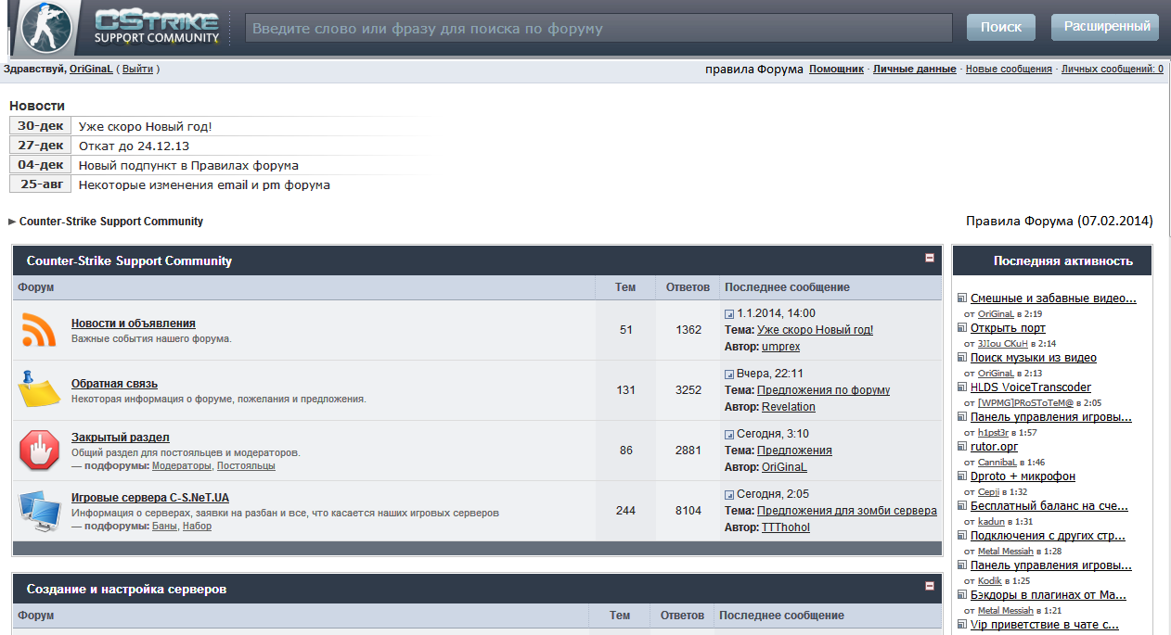
Task: Open the Новости и объявления forum
Action: (134, 324)
